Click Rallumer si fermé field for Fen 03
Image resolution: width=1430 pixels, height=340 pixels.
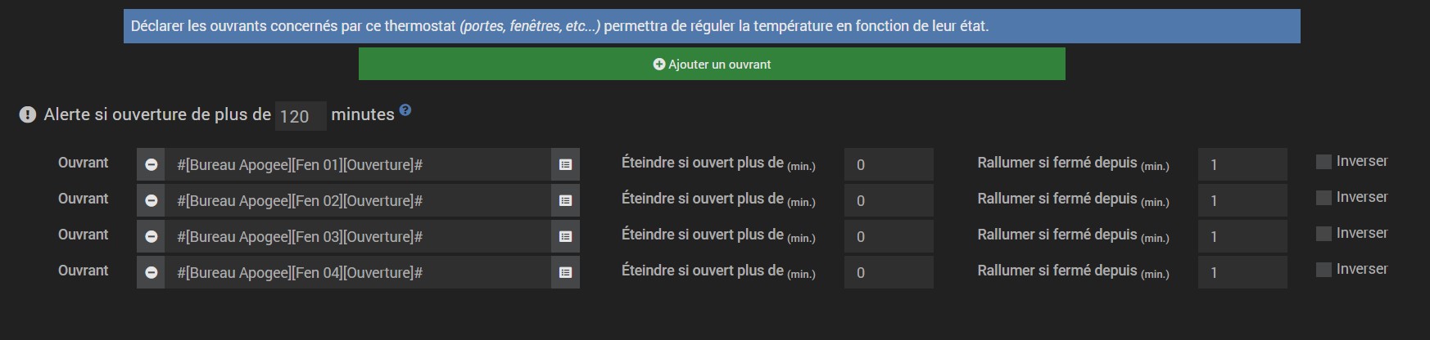click(1242, 236)
